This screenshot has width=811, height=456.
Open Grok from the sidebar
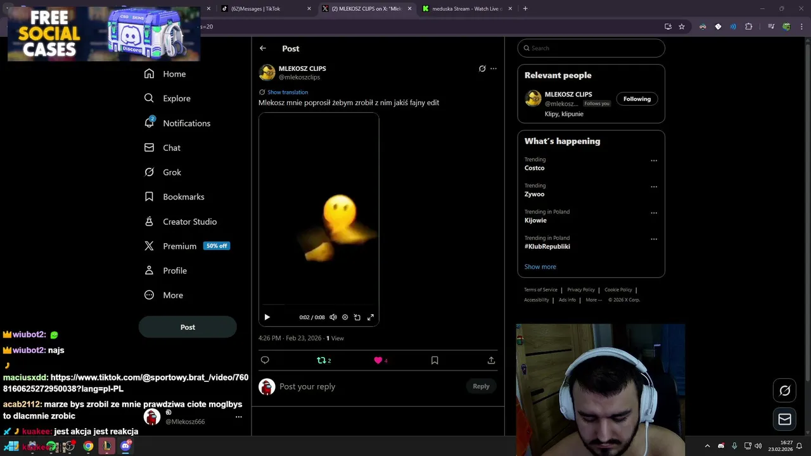click(162, 172)
